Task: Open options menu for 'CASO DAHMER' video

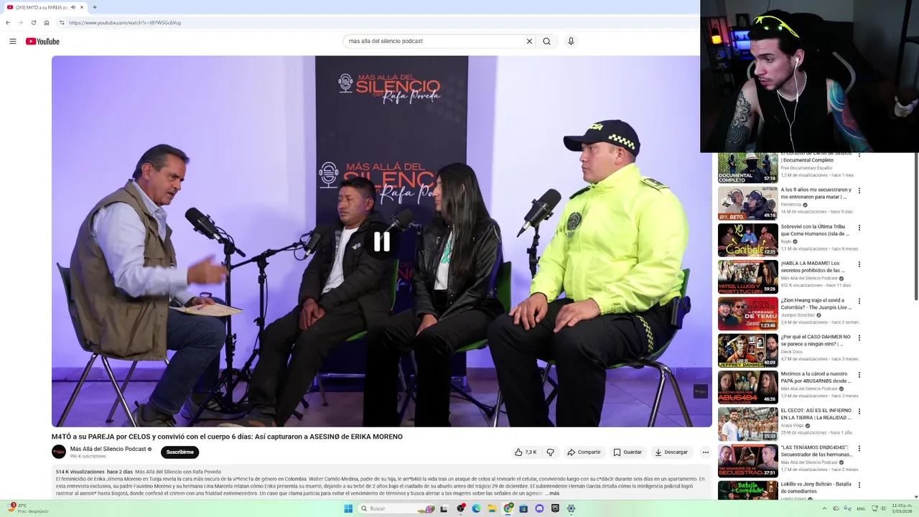Action: tap(859, 338)
